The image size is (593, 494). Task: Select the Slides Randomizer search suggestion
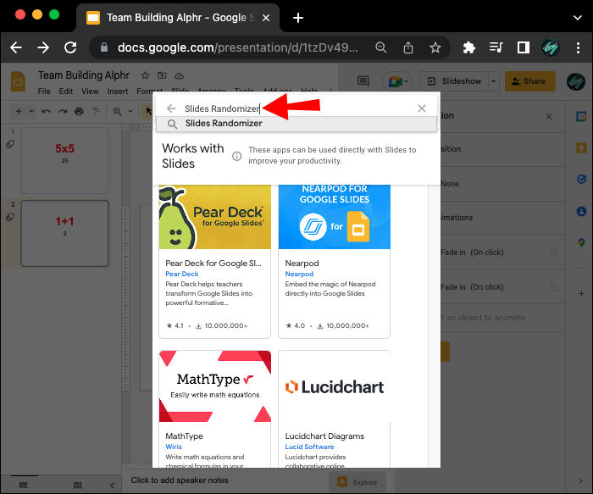pos(296,124)
